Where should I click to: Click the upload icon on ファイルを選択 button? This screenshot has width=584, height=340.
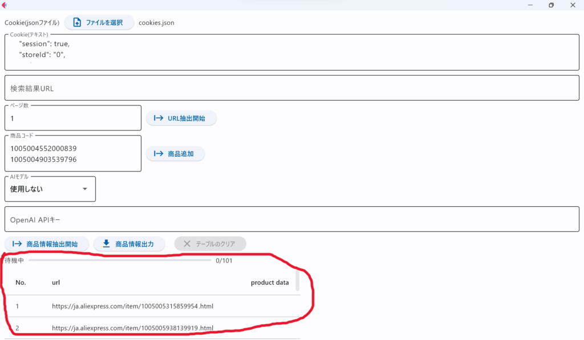point(77,23)
